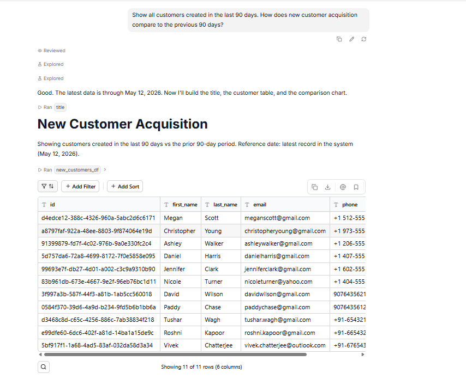Click the Add Filter button
The image size is (466, 379).
(x=80, y=186)
